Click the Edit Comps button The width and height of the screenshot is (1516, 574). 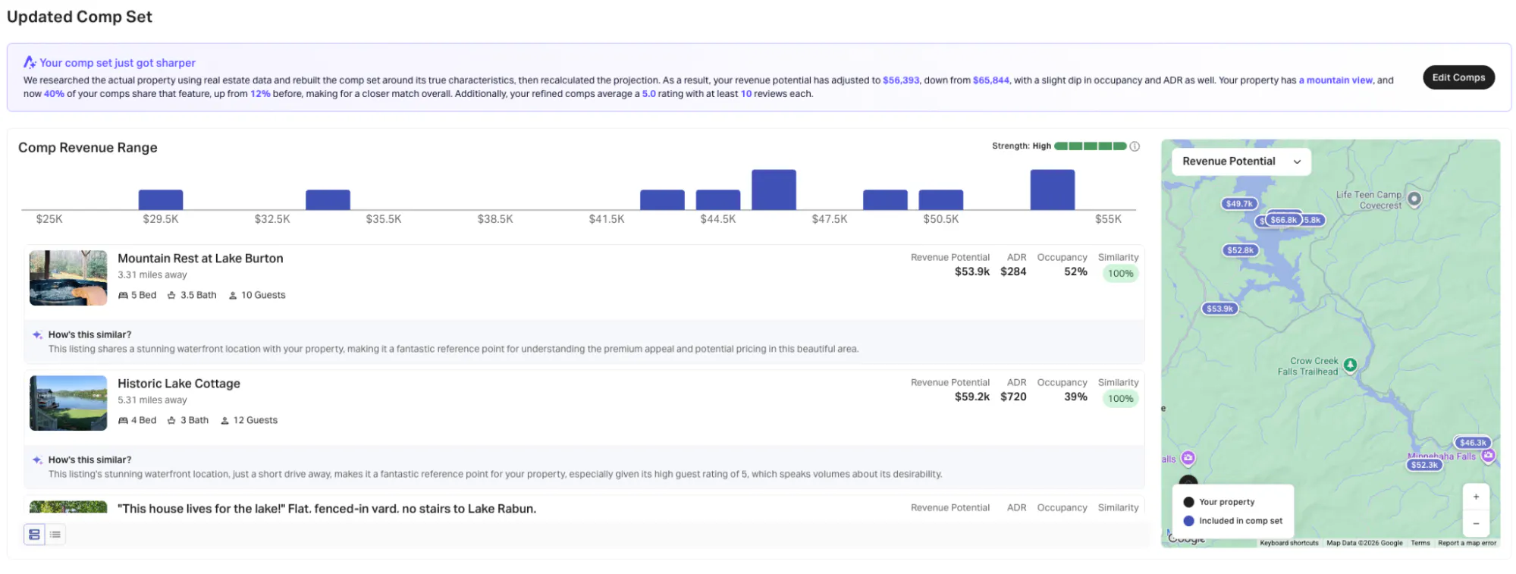tap(1458, 77)
